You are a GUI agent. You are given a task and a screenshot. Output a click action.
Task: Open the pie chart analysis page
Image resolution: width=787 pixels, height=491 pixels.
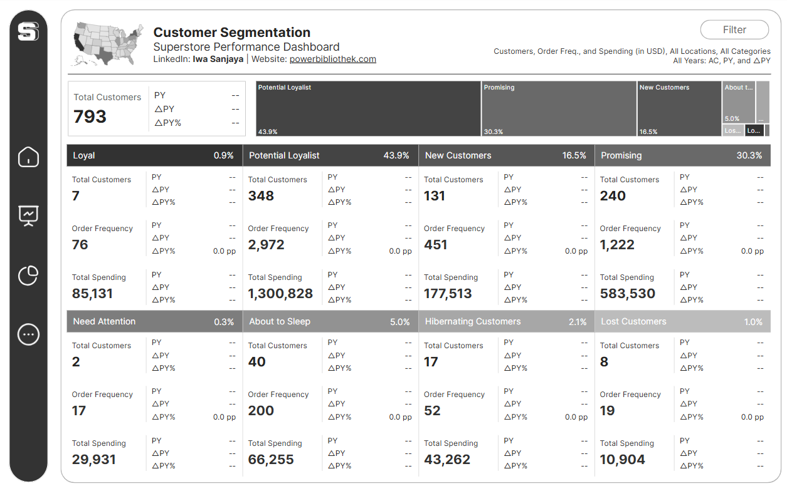[28, 274]
